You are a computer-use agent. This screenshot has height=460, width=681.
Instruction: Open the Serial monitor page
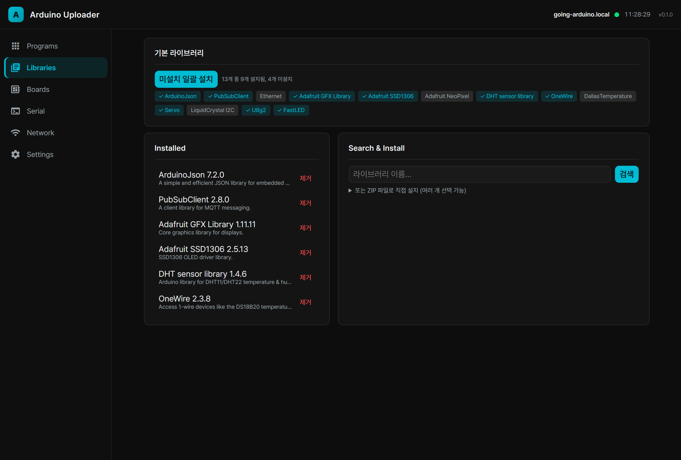pos(56,111)
